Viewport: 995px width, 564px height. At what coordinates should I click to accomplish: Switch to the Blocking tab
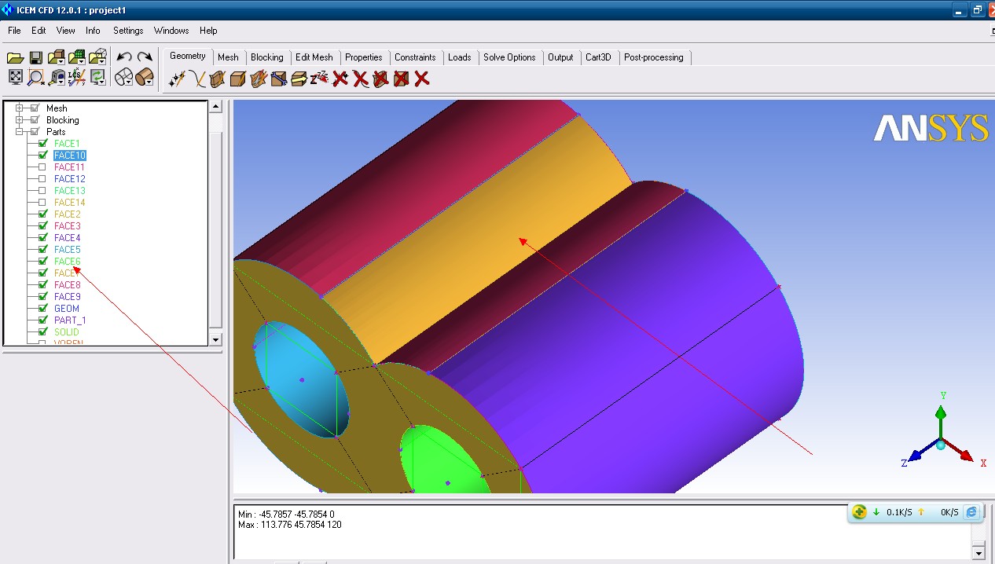coord(266,57)
